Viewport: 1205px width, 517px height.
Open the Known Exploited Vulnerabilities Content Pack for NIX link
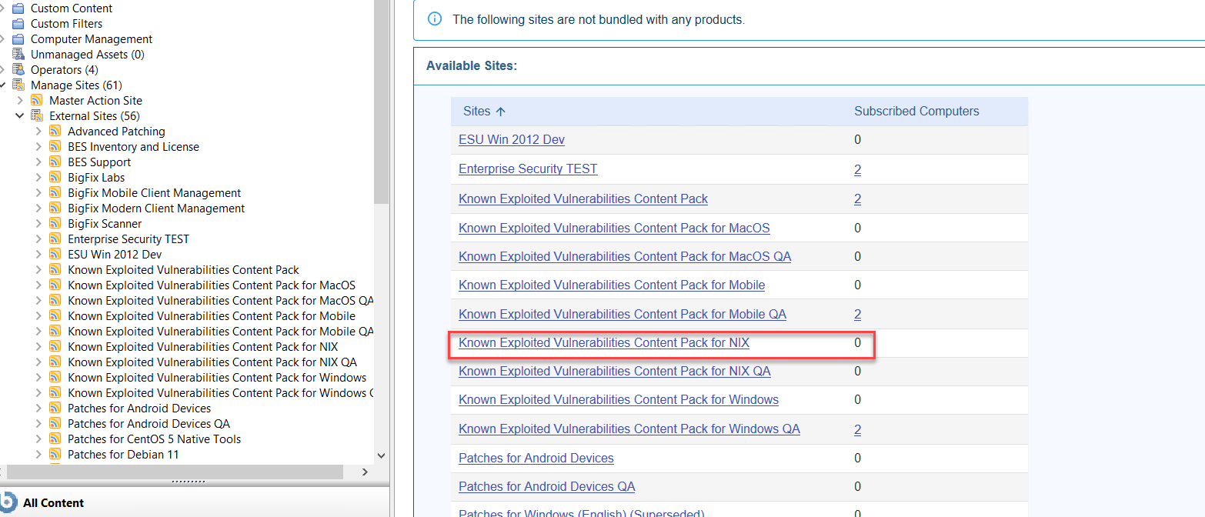click(603, 342)
